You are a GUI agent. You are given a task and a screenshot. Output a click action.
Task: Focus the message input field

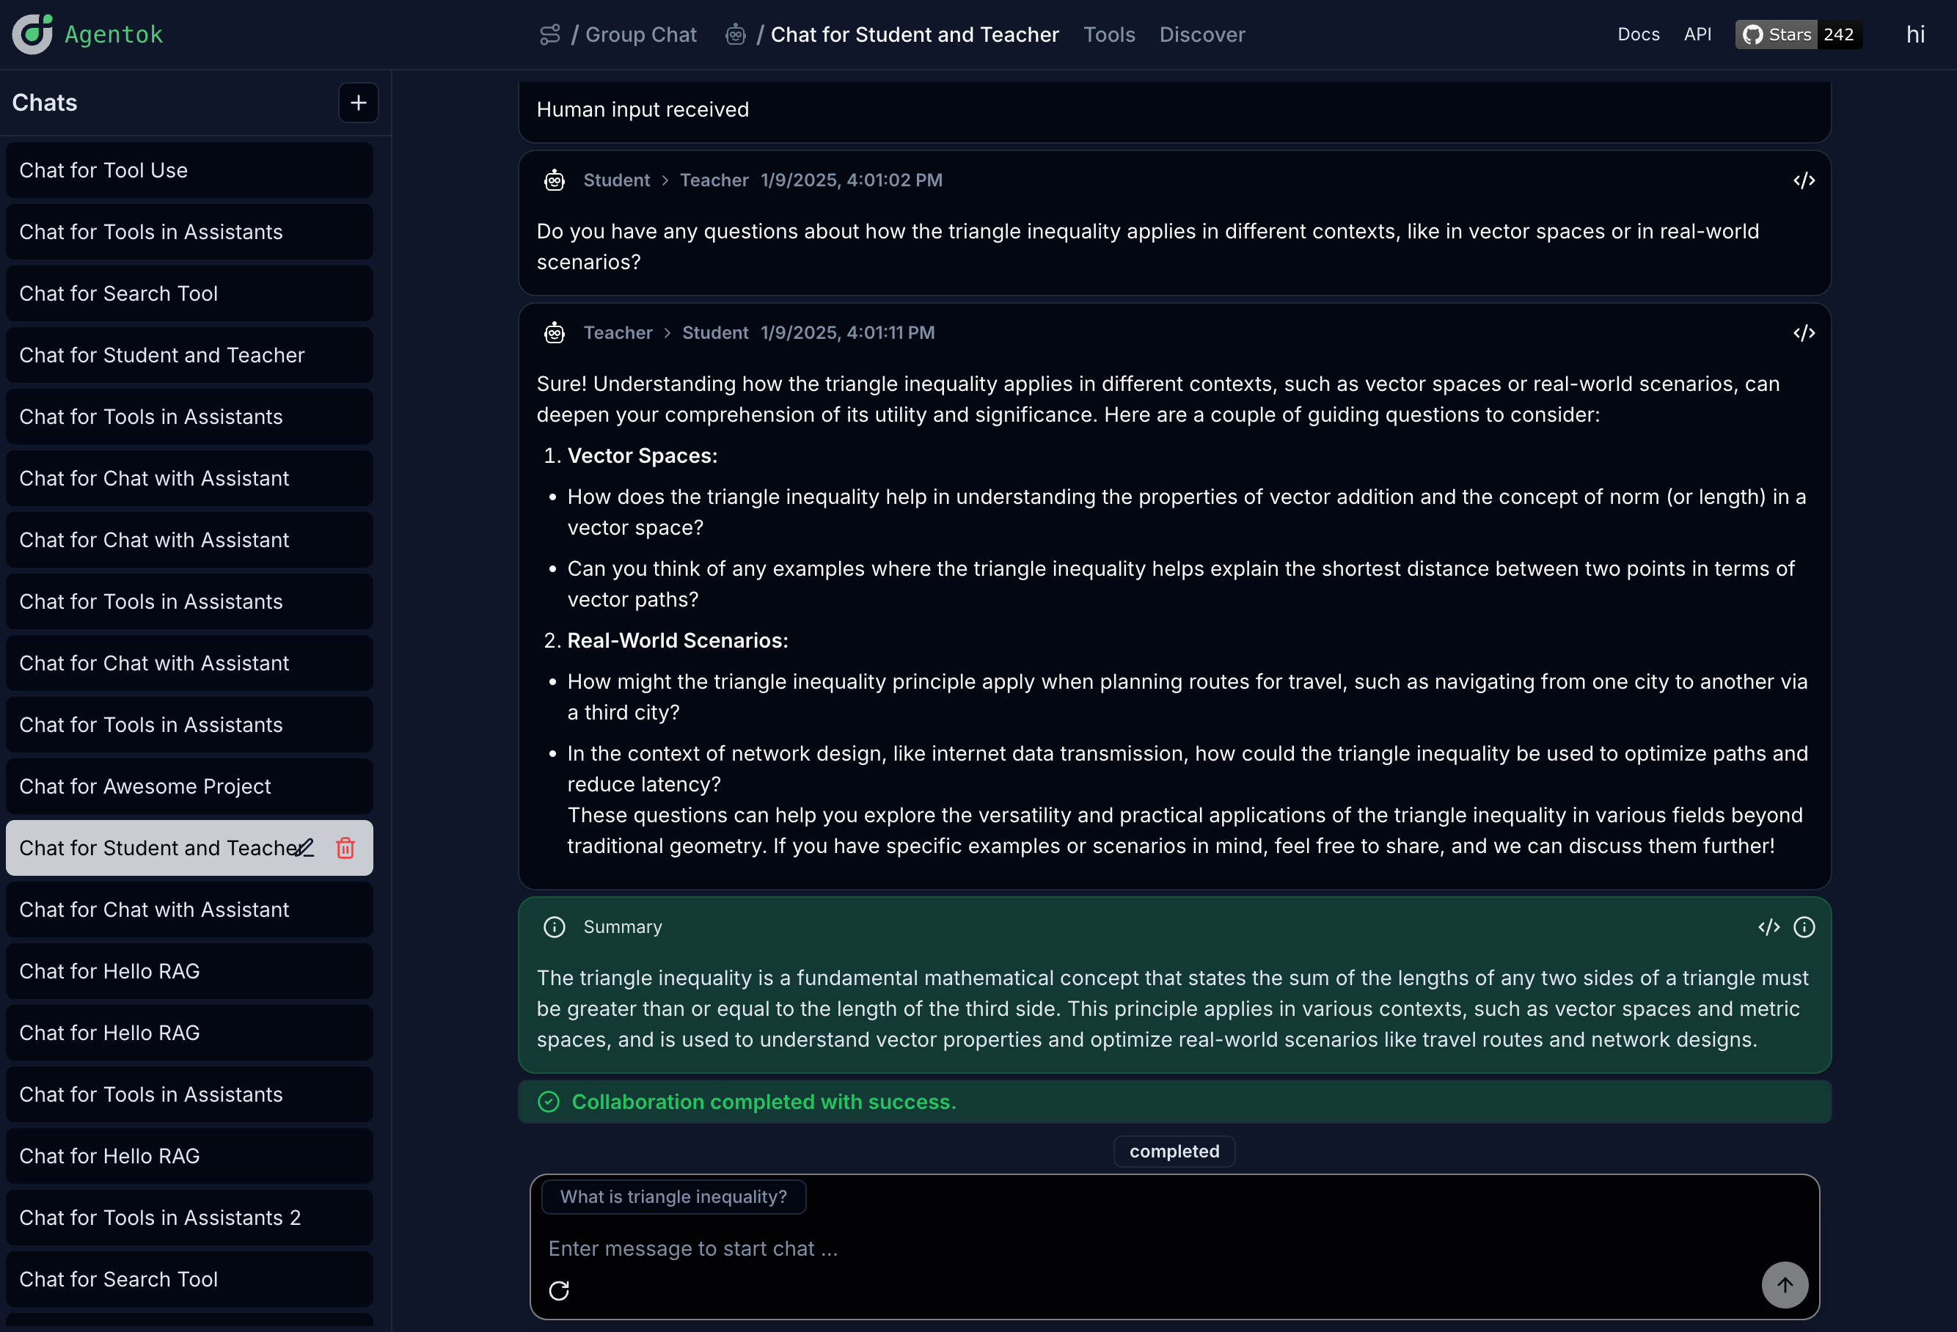tap(1094, 1248)
